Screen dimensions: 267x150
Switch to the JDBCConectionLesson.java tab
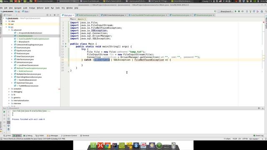pyautogui.click(x=113, y=15)
